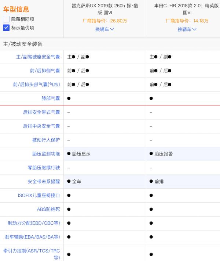Open 刹车辅助(EBA/BAS/BA等) parameter link

coord(32,237)
